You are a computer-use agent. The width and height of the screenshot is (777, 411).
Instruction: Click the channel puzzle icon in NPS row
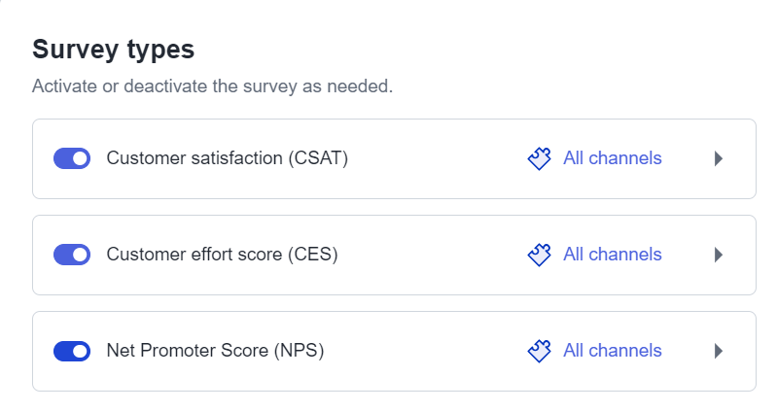pos(539,351)
